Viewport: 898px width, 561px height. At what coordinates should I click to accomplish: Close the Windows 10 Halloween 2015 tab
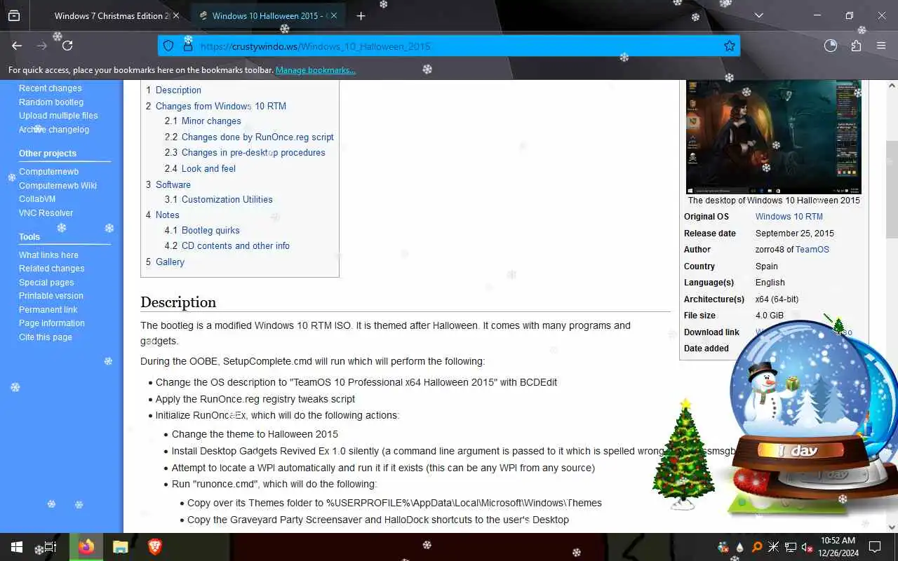[333, 15]
